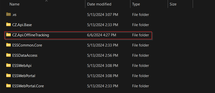This screenshot has width=215, height=93.
Task: Select the CZ.Api.OfflineTracking folder name
Action: pos(31,35)
